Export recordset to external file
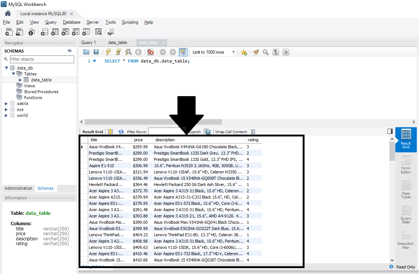419x274 pixels. 207,132
